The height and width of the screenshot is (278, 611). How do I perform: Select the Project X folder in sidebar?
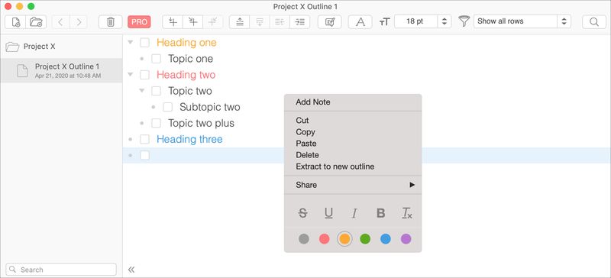(61, 47)
